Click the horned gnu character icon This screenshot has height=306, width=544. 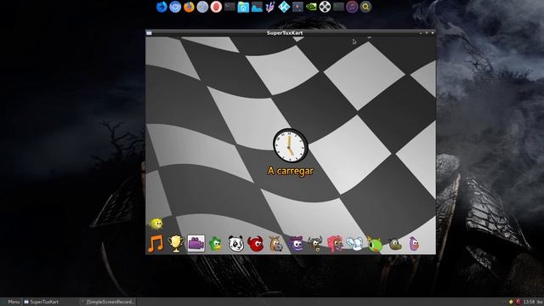[x=315, y=244]
